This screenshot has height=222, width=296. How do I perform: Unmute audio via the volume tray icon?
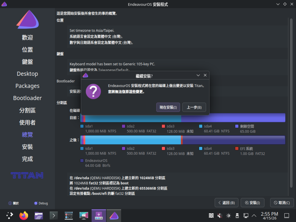[x=220, y=216]
